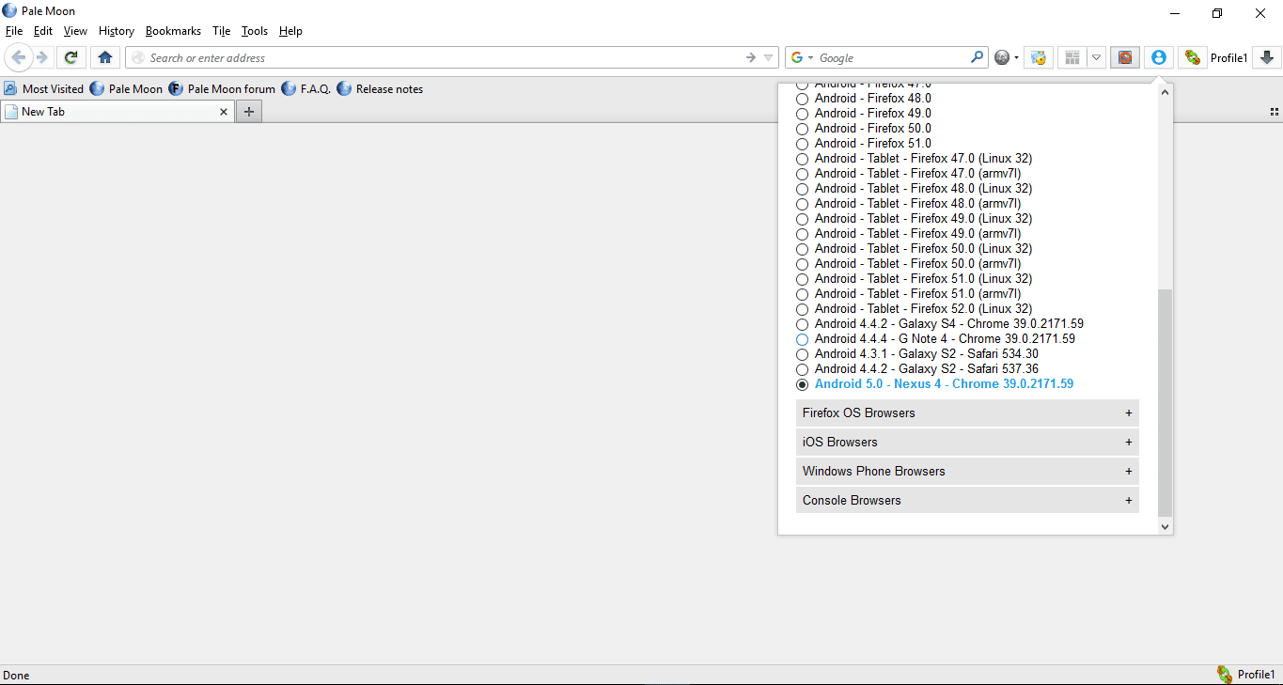
Task: Expand Windows Phone Browsers section
Action: 967,471
